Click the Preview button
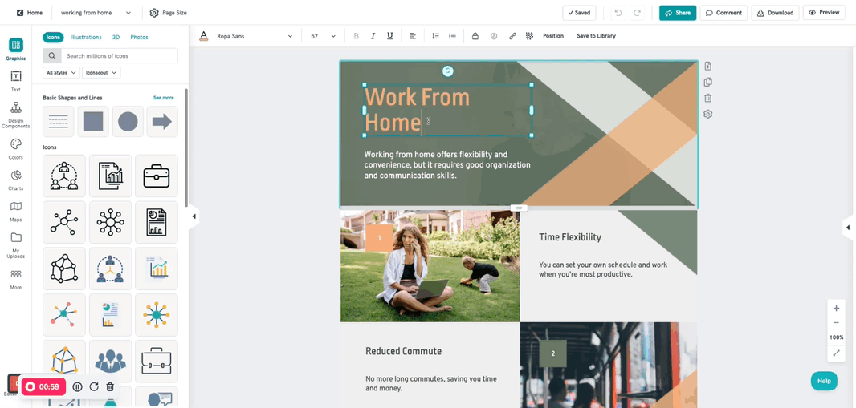Image resolution: width=856 pixels, height=408 pixels. (x=824, y=13)
